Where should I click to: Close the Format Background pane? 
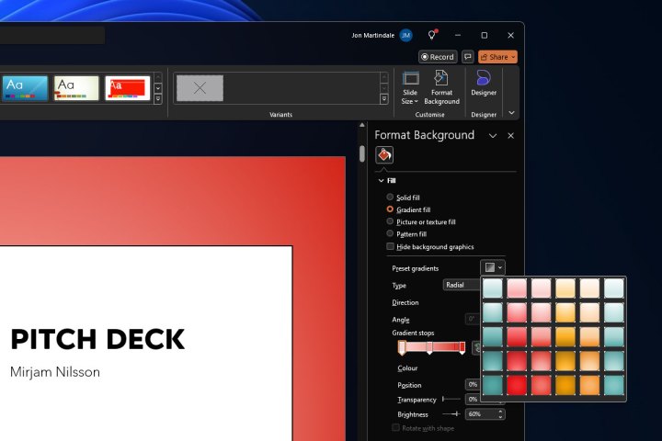510,135
